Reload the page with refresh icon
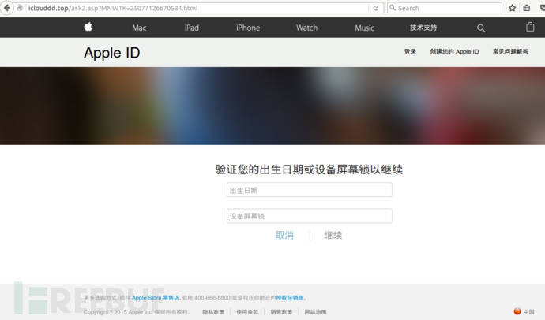 (x=376, y=8)
